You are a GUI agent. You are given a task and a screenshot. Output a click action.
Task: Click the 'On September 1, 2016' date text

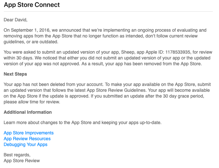point(26,30)
